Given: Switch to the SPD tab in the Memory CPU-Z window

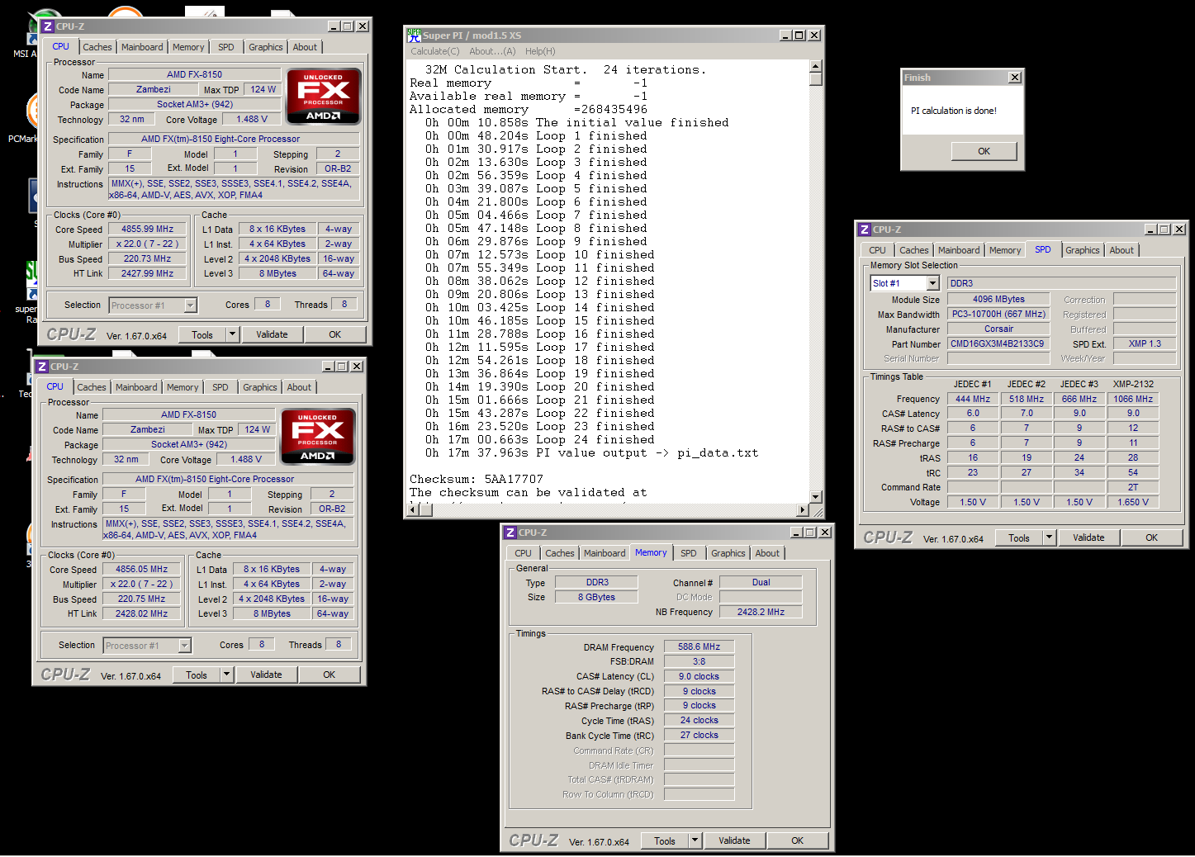Looking at the screenshot, I should pos(689,553).
